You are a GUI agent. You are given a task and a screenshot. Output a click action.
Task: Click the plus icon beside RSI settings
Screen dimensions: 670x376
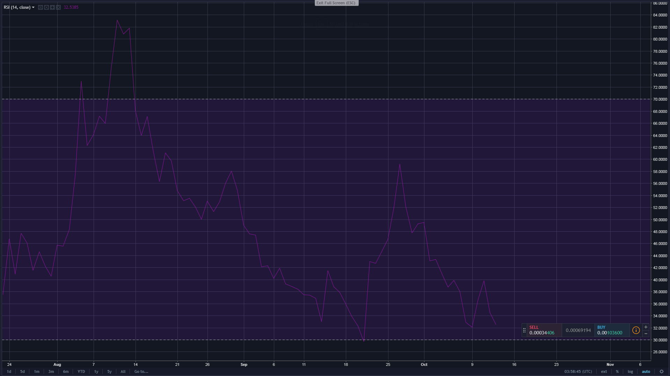tap(52, 7)
